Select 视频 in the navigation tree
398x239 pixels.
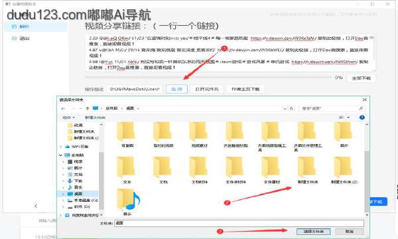click(x=75, y=161)
